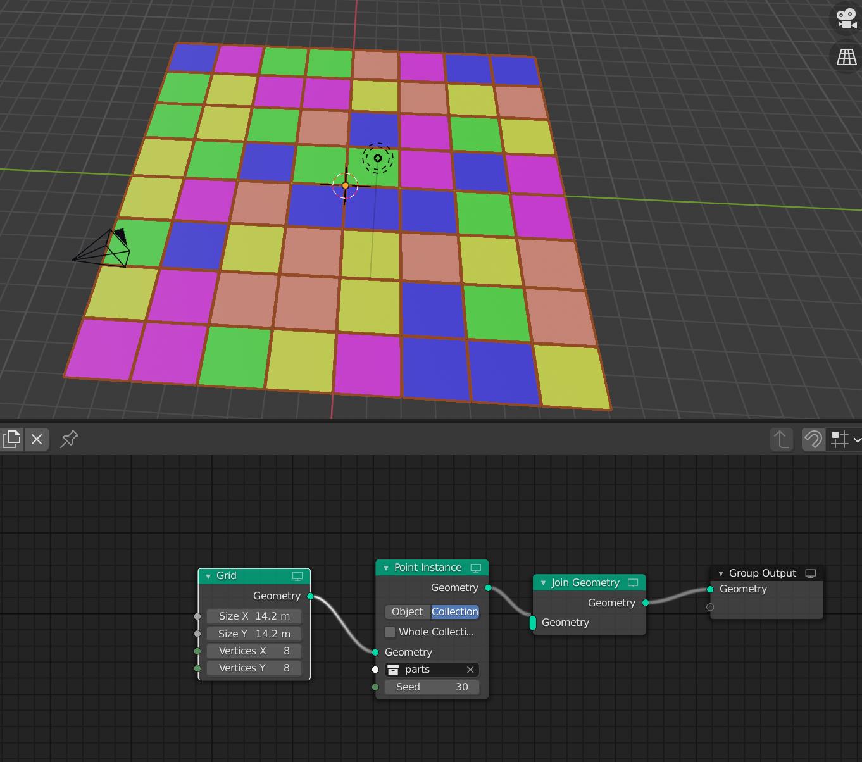Select the Group Output node header

(x=766, y=573)
